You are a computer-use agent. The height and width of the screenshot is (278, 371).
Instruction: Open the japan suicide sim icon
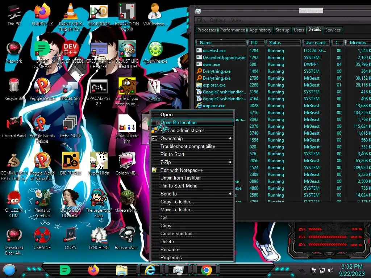coord(127,129)
